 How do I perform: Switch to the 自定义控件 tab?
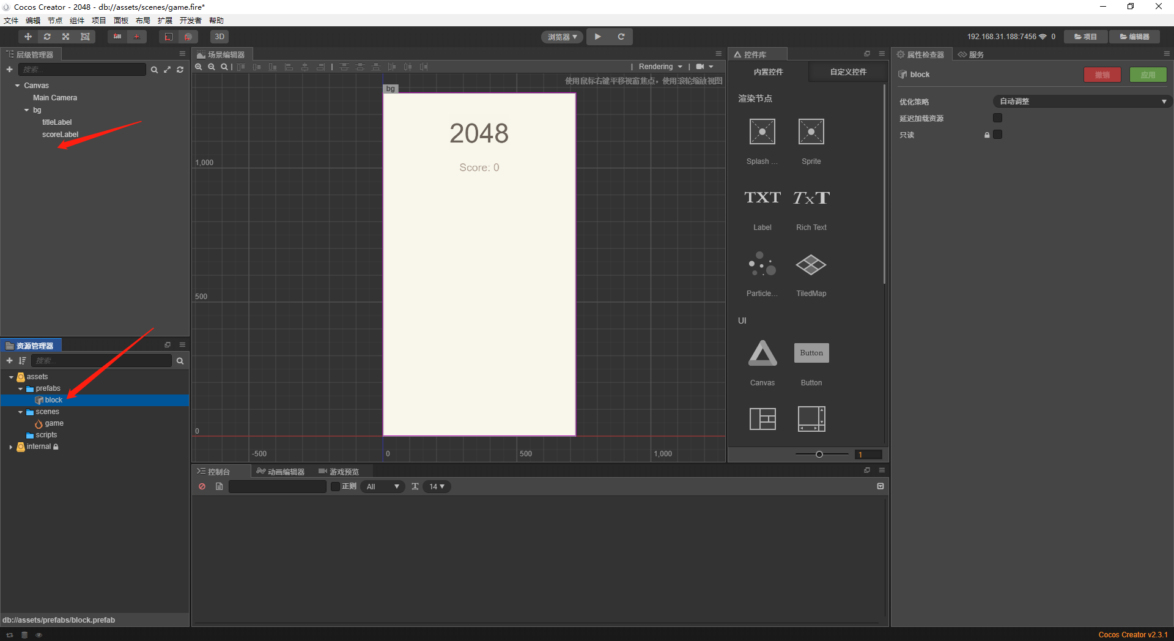[846, 72]
